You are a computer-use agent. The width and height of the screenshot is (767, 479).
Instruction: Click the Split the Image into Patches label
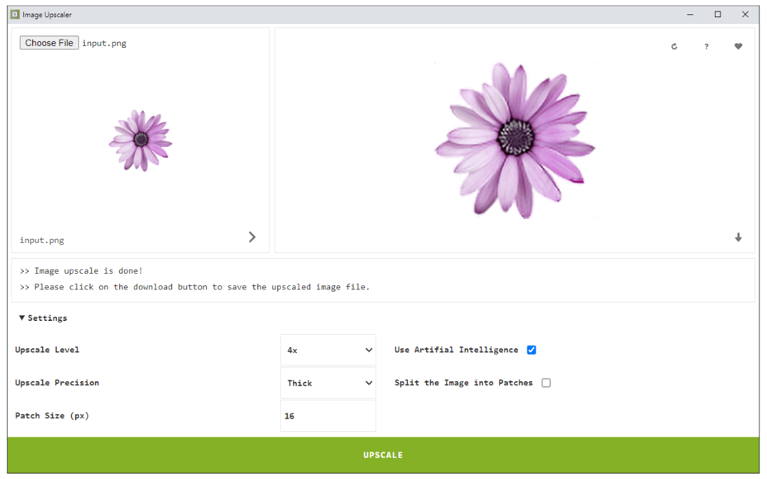tap(464, 383)
